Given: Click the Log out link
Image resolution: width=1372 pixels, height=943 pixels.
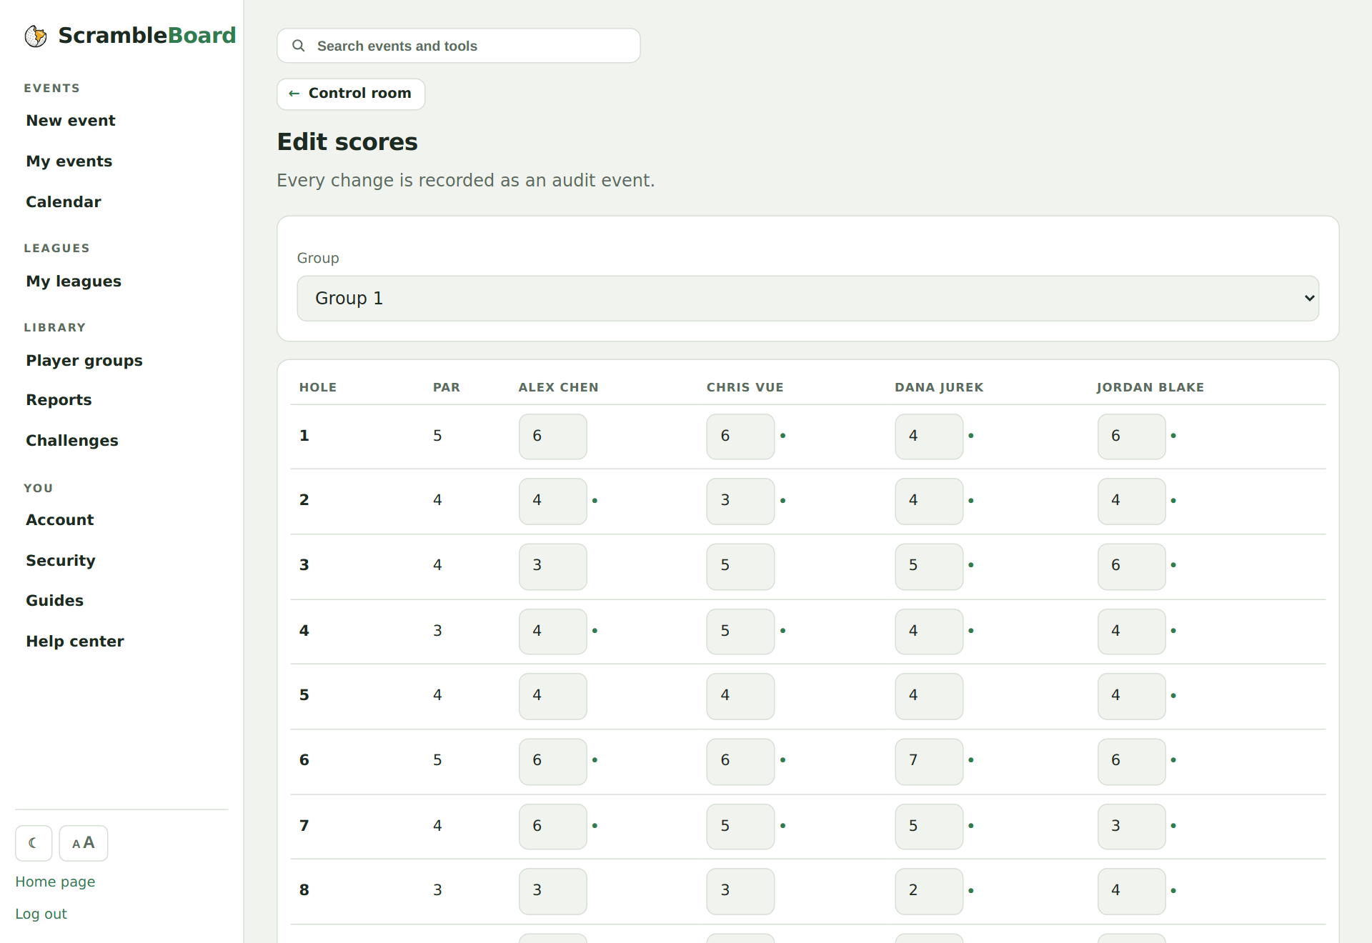Looking at the screenshot, I should pyautogui.click(x=41, y=914).
